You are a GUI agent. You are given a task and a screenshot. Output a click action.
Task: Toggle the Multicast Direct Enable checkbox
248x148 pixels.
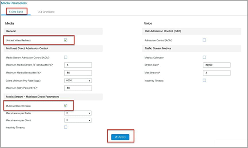pos(65,105)
